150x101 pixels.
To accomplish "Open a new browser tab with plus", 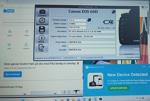I will (8, 1).
